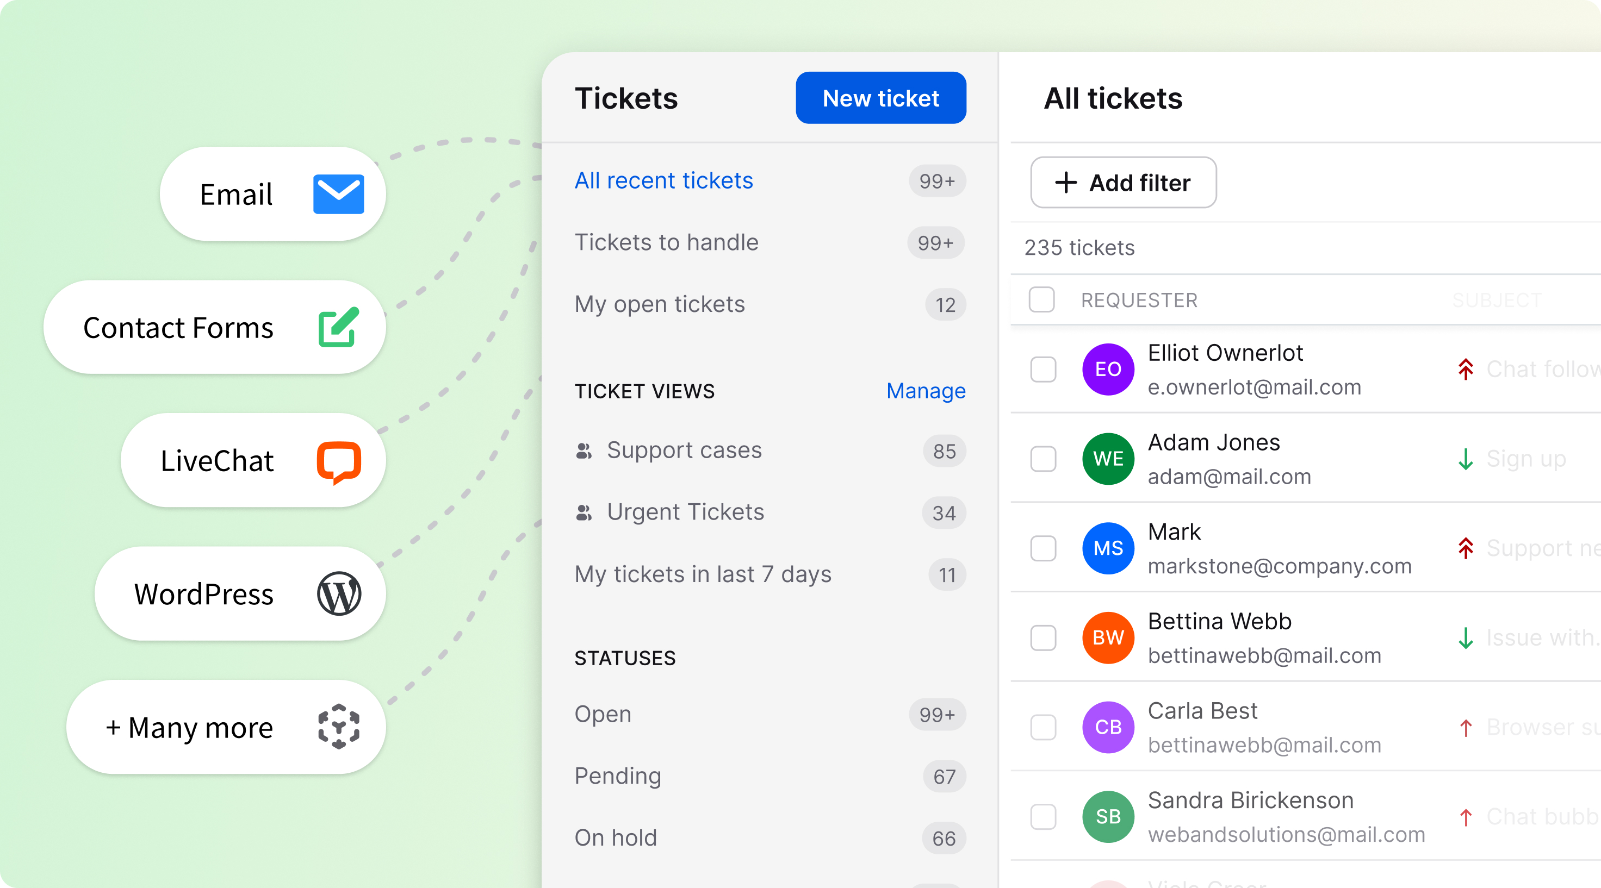Select the checkbox for Sandra Birickenson's ticket

click(x=1044, y=817)
